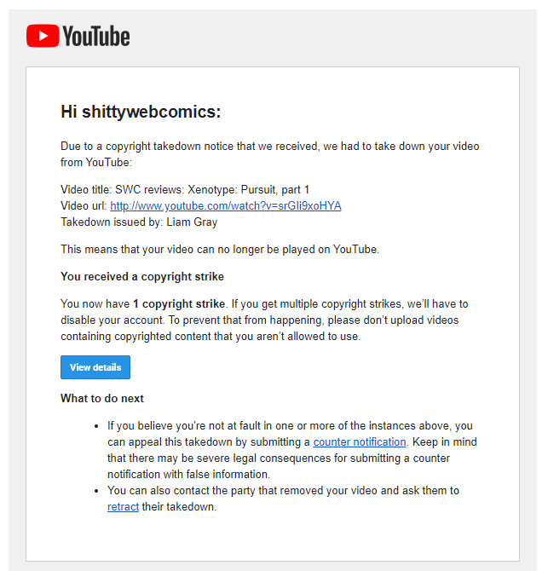
Task: Click the Xenotype: Pursuit video title line
Action: [185, 190]
